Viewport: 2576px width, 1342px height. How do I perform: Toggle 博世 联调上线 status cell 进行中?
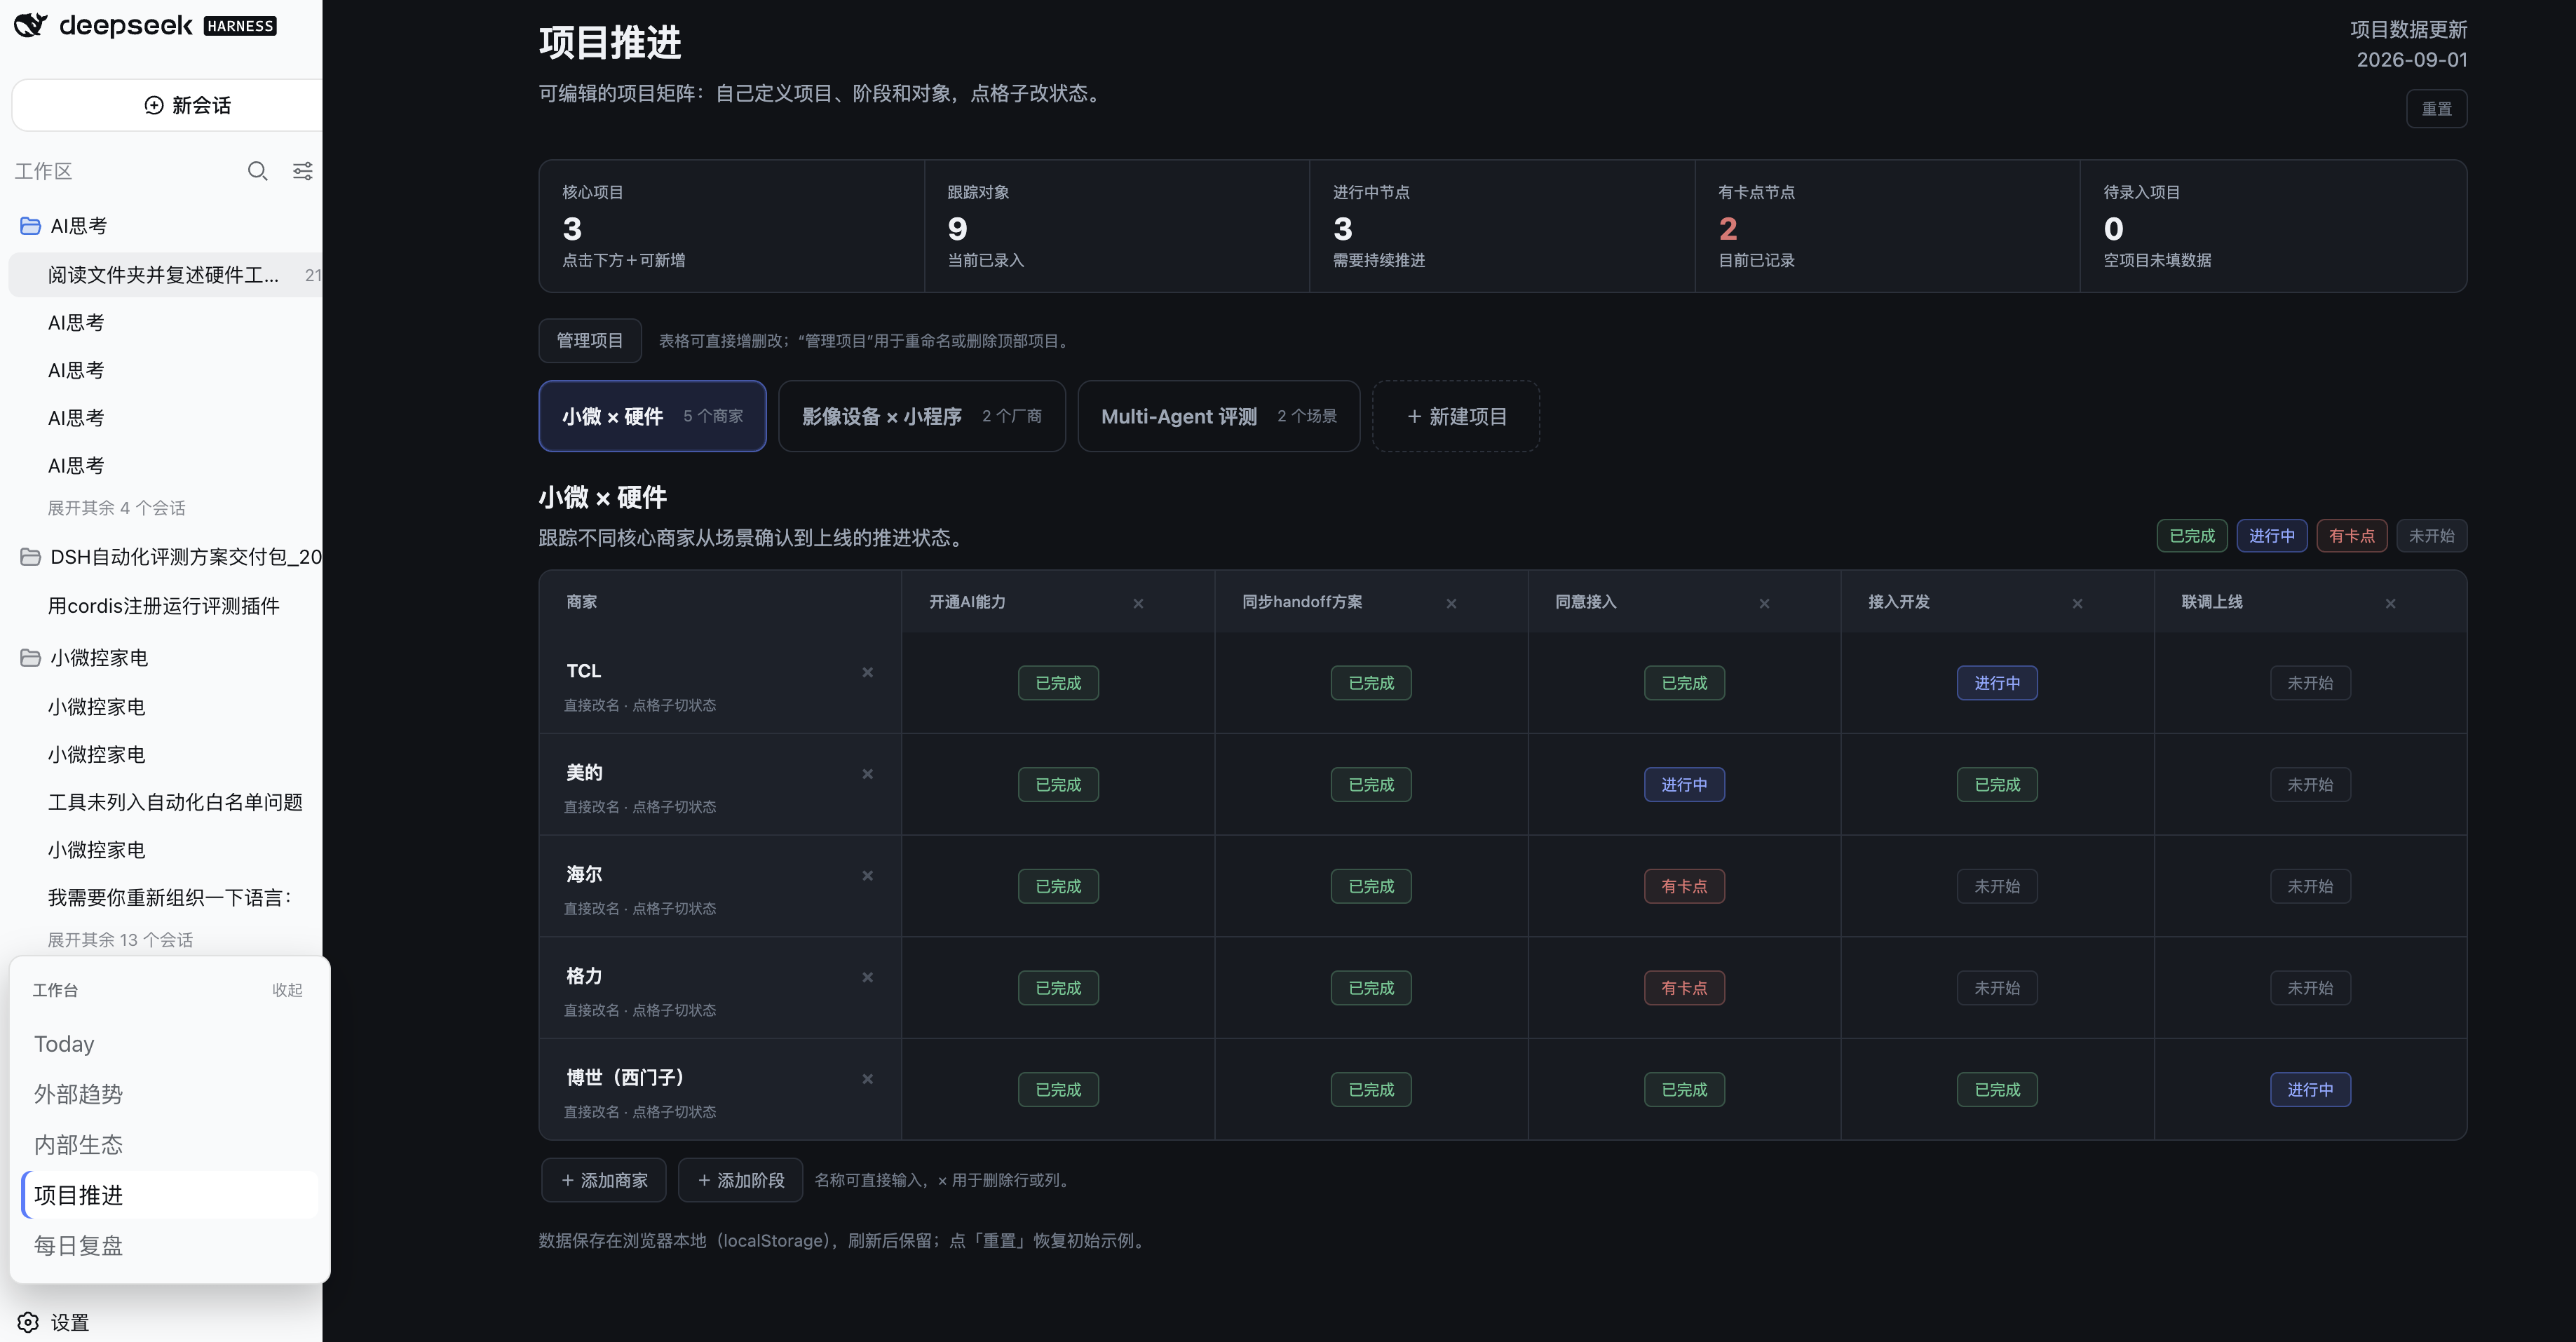pos(2310,1090)
